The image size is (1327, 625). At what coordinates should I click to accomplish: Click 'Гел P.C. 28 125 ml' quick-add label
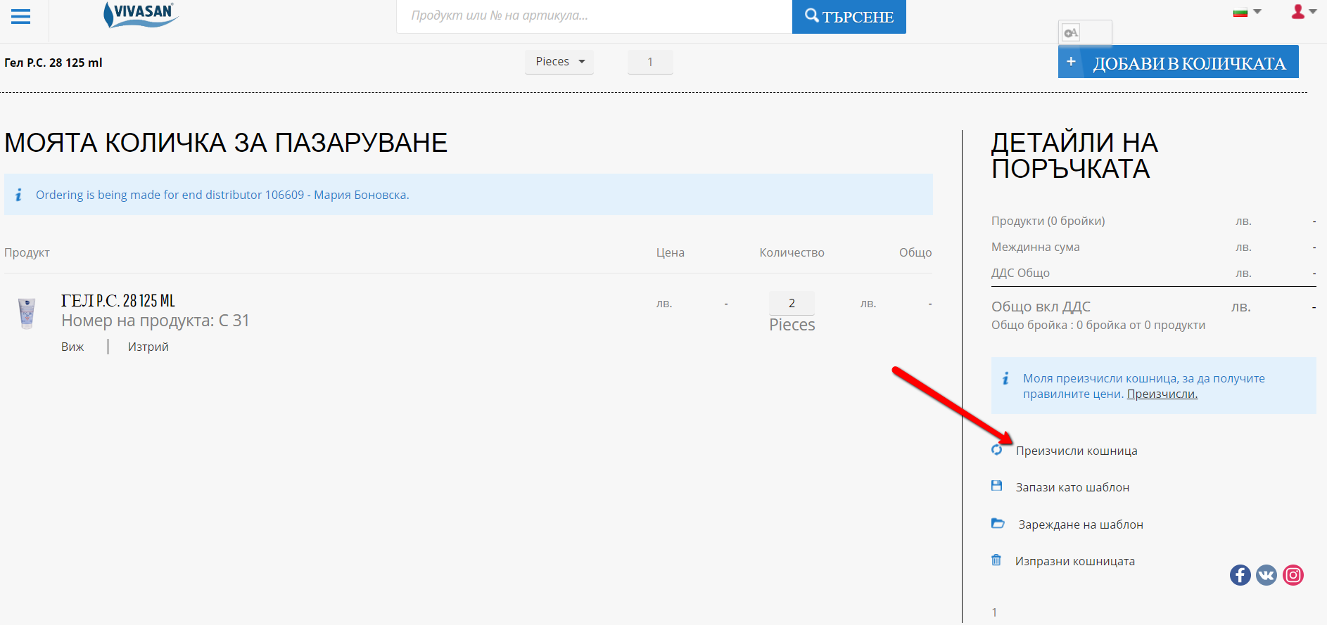click(53, 63)
